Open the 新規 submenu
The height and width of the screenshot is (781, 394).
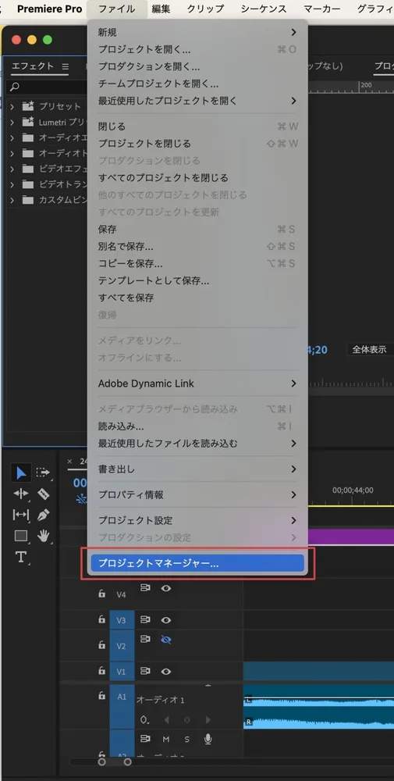point(197,32)
